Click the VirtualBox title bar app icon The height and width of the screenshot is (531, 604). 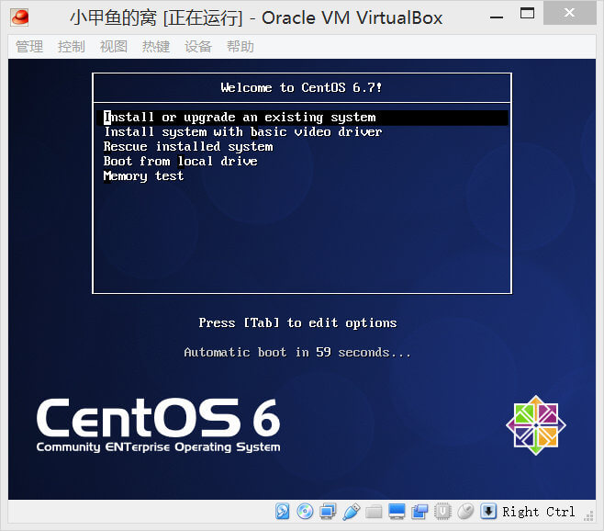tap(20, 17)
